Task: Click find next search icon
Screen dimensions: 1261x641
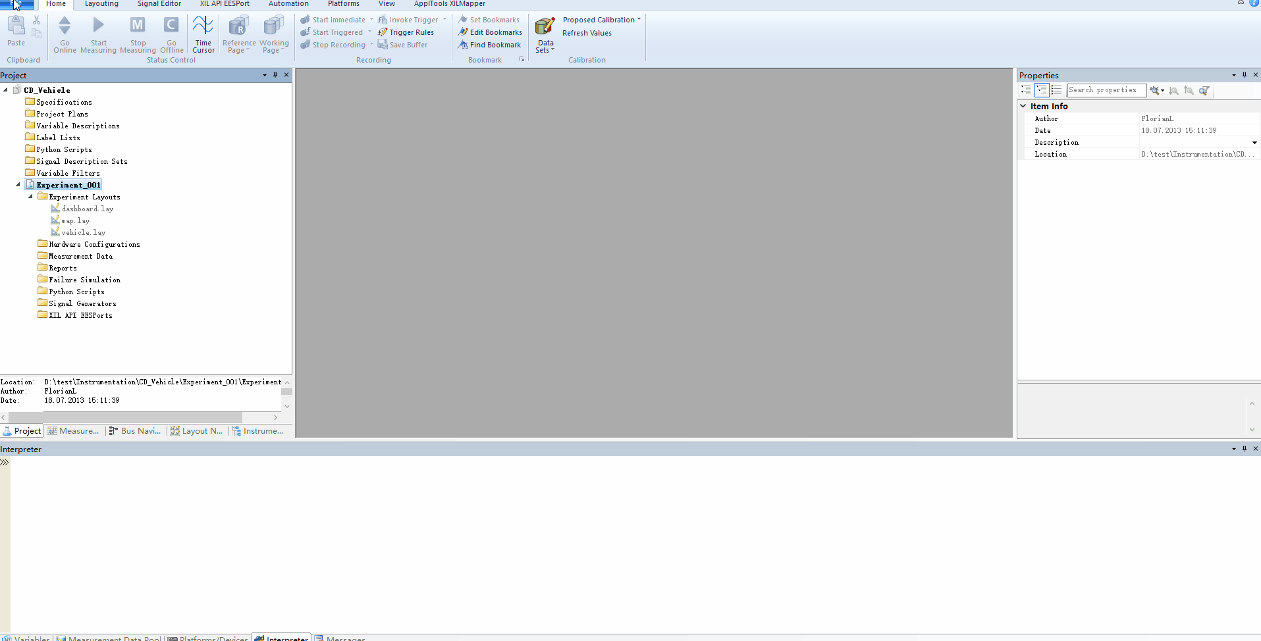Action: coord(1173,90)
